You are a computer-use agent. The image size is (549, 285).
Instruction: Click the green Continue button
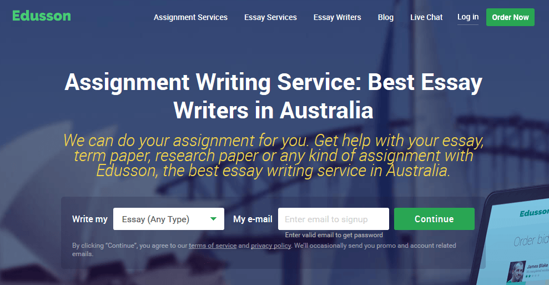tap(434, 219)
